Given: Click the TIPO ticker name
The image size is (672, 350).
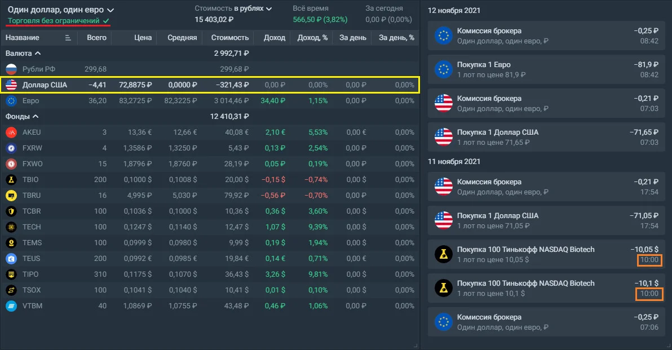Looking at the screenshot, I should tap(30, 274).
